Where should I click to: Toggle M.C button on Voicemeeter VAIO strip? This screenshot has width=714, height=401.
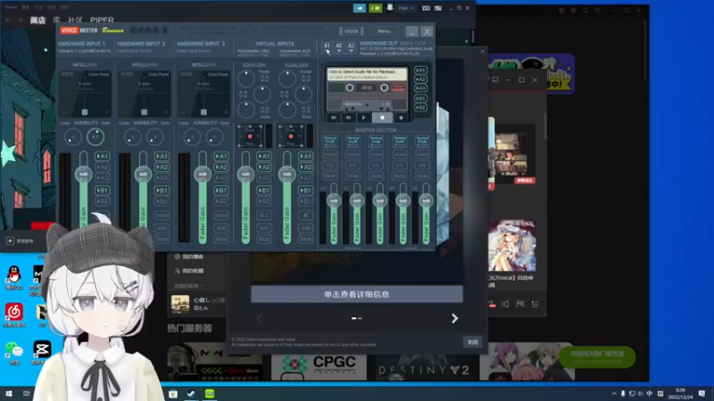click(x=264, y=215)
